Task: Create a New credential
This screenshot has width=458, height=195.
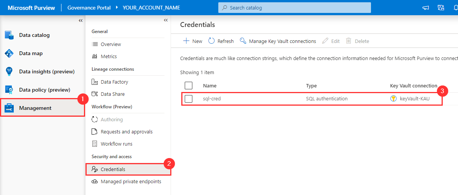Action: [x=193, y=41]
